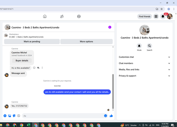The image size is (177, 127).
Task: Click the ENG language indicator
Action: pos(158,125)
